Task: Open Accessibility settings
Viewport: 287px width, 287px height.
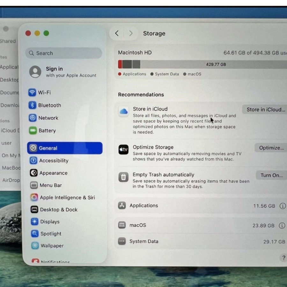Action: (x=53, y=161)
